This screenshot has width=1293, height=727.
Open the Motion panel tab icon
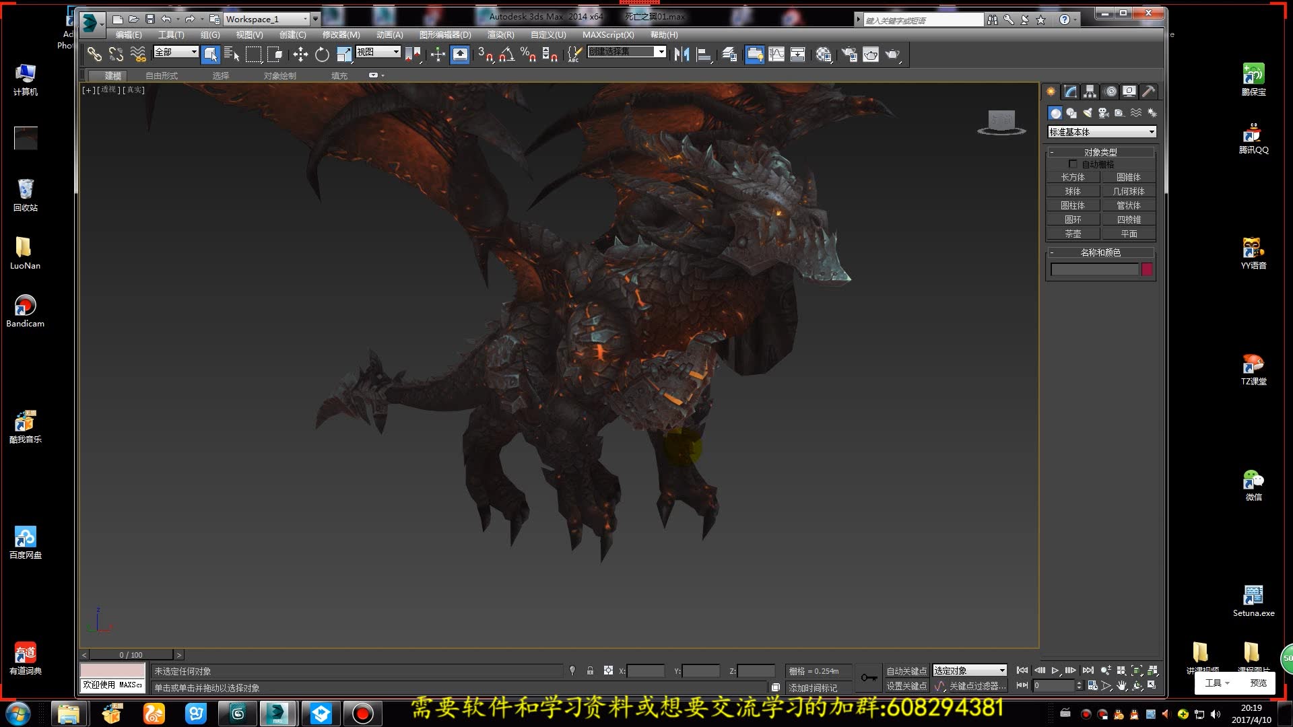[1110, 92]
